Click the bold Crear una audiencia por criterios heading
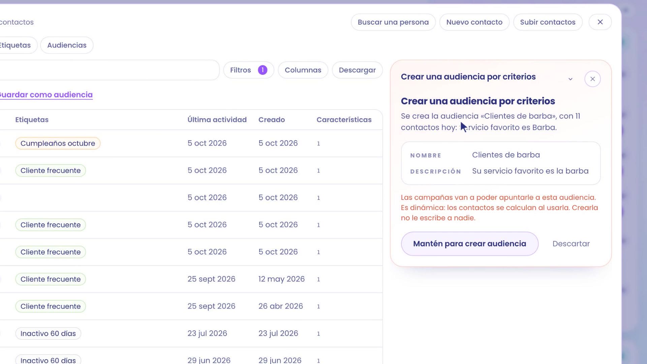647x364 pixels. 478,101
